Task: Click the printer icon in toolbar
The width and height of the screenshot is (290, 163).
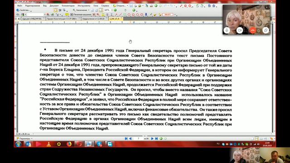Action: coord(135,6)
